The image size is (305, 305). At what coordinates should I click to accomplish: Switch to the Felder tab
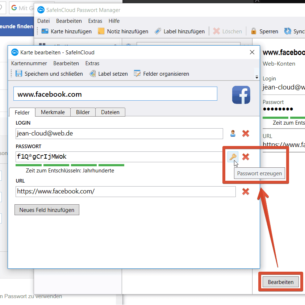(22, 112)
